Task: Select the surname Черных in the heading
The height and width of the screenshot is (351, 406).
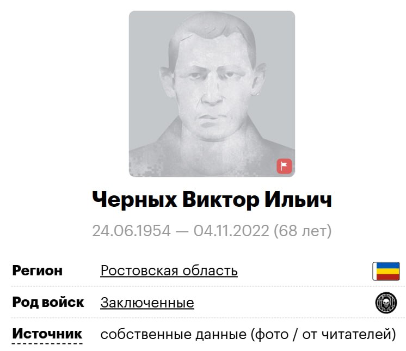Action: pyautogui.click(x=134, y=200)
